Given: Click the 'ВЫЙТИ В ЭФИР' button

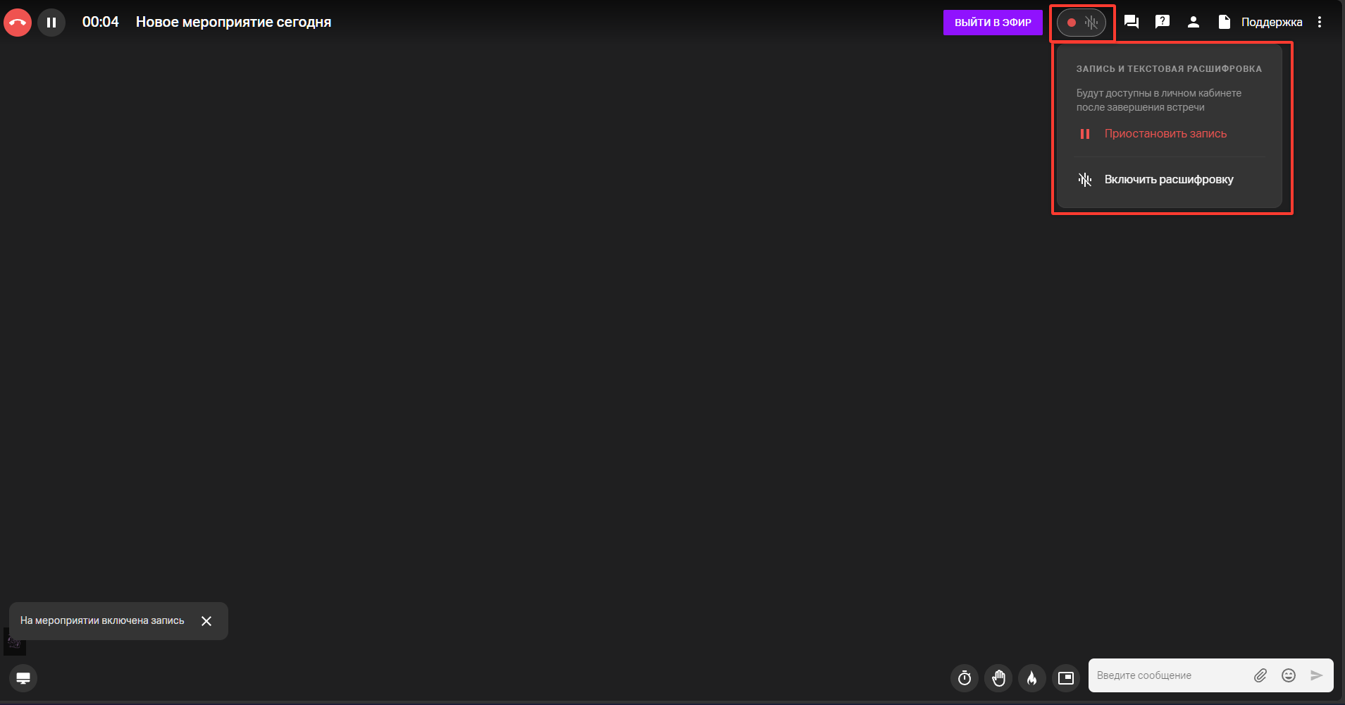Looking at the screenshot, I should coord(993,23).
